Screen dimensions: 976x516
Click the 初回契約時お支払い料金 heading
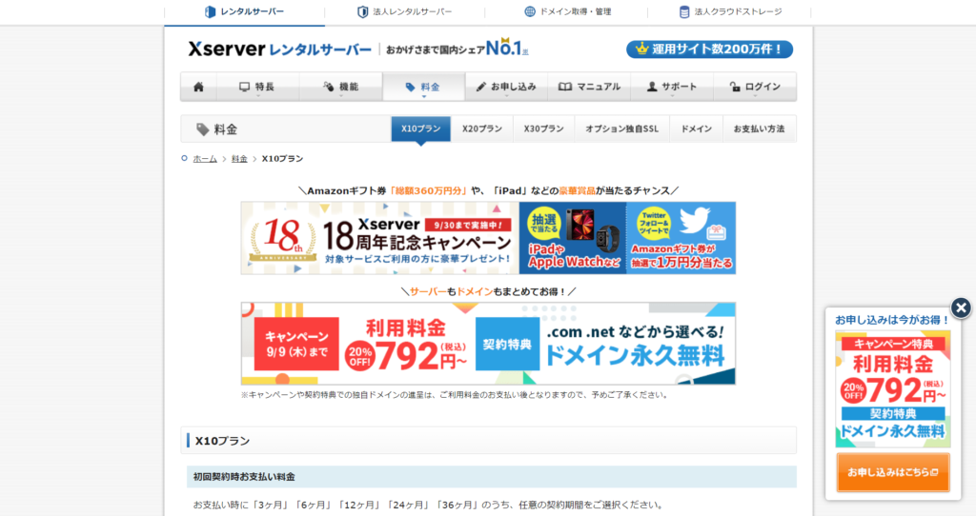point(244,477)
